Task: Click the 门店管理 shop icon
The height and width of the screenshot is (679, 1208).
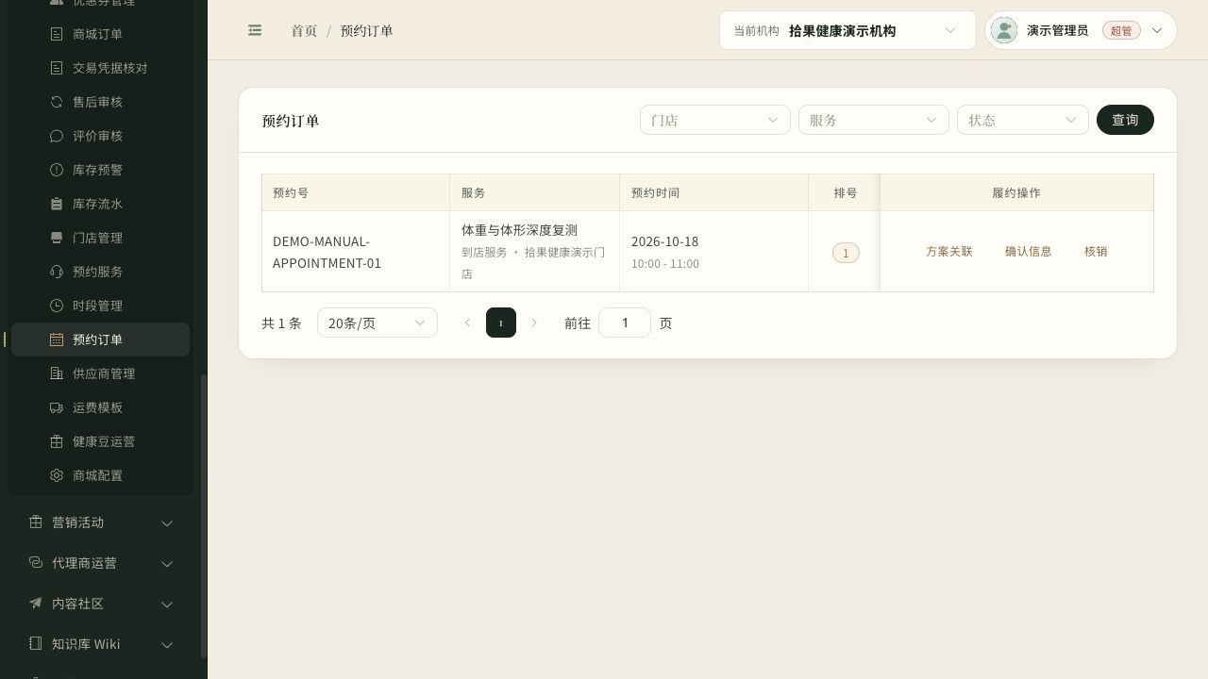Action: (57, 238)
